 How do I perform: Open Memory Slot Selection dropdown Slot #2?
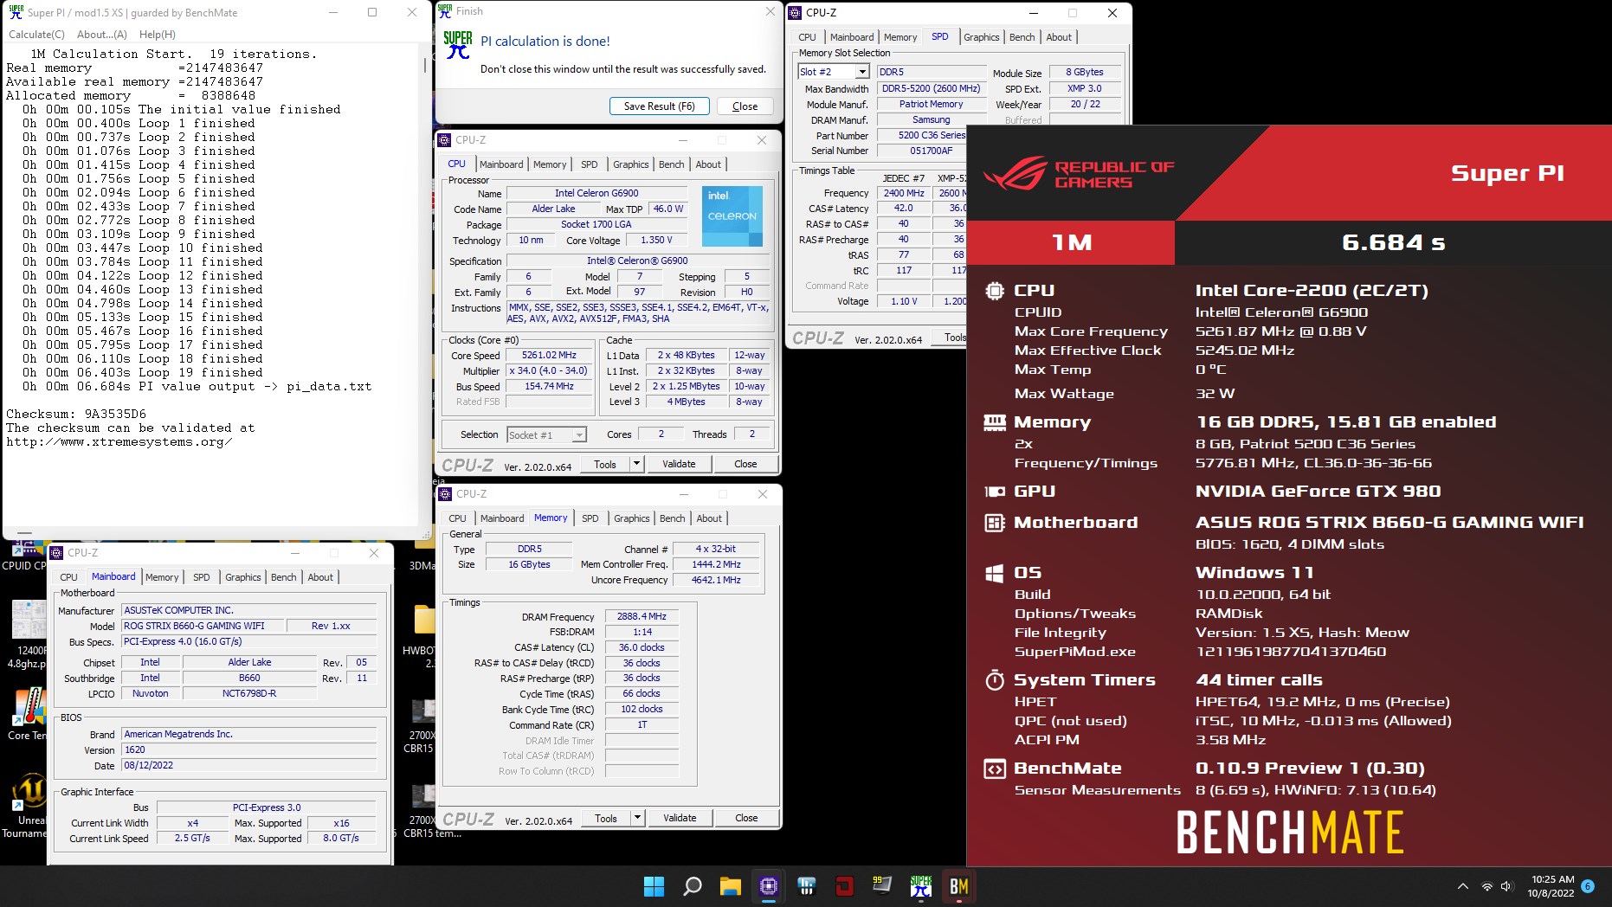click(862, 72)
